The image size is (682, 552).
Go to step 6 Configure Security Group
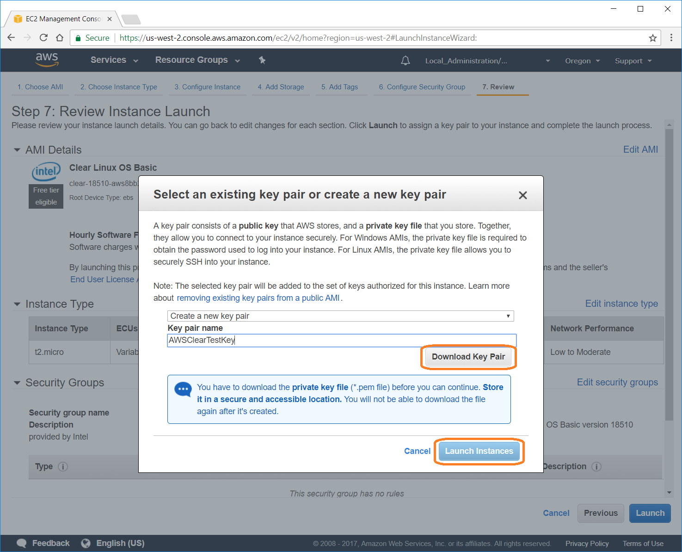click(422, 87)
